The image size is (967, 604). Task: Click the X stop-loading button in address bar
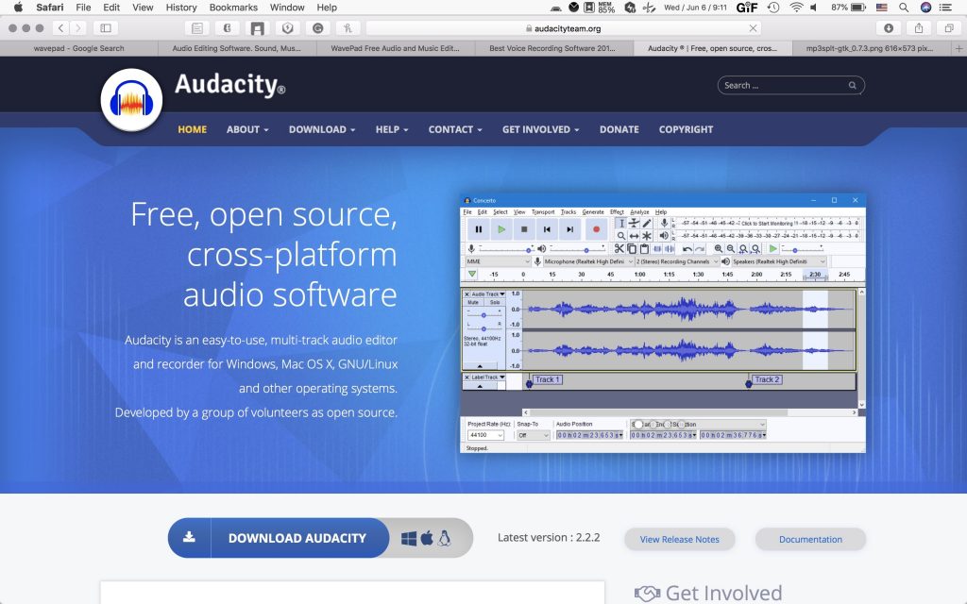pos(753,28)
